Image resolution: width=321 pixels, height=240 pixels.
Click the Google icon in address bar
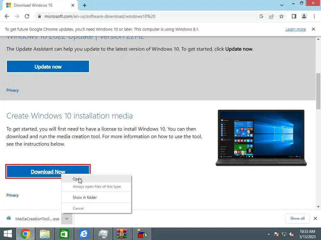point(261,16)
